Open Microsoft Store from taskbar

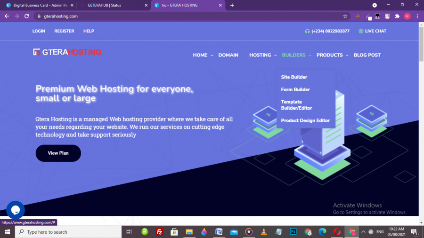[x=174, y=232]
